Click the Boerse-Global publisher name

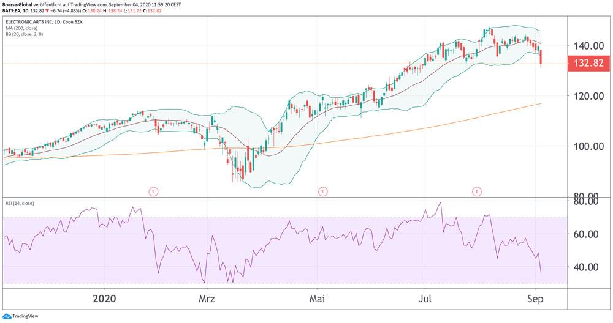(x=17, y=5)
